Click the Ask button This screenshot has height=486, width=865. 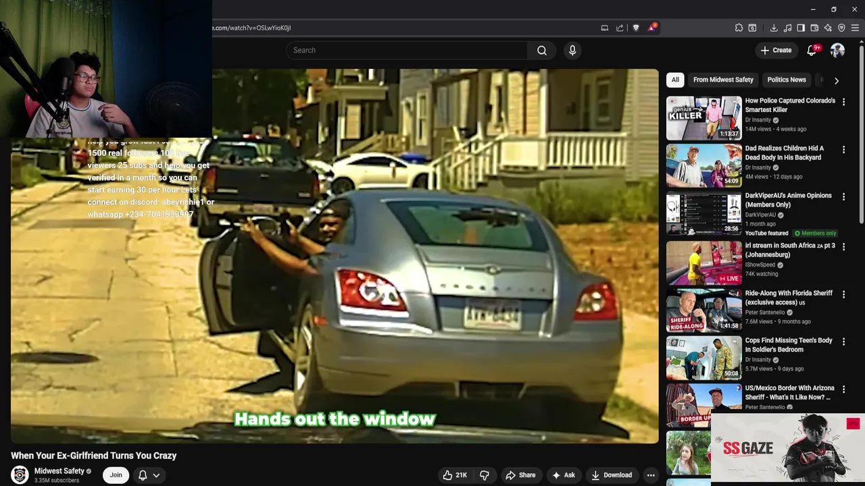tap(564, 475)
